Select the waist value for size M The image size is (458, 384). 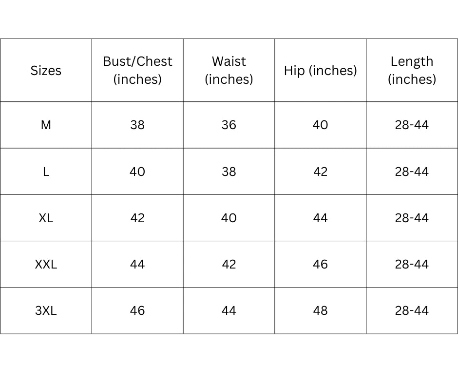tap(229, 125)
